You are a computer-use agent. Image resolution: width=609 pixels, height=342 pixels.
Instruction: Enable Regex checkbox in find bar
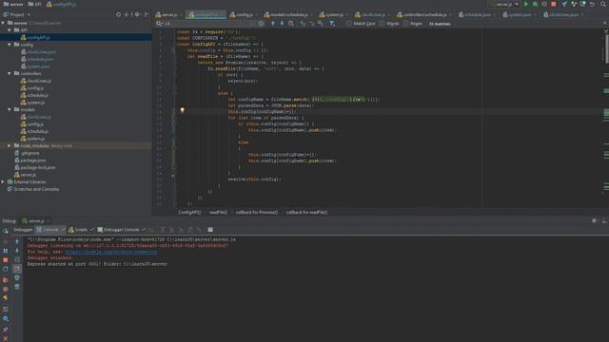405,24
